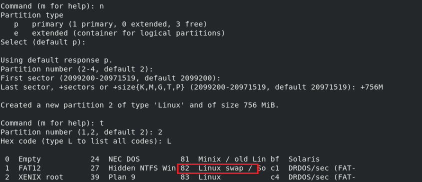
Task: Select the 24 NEC DOS entry
Action: click(x=115, y=159)
